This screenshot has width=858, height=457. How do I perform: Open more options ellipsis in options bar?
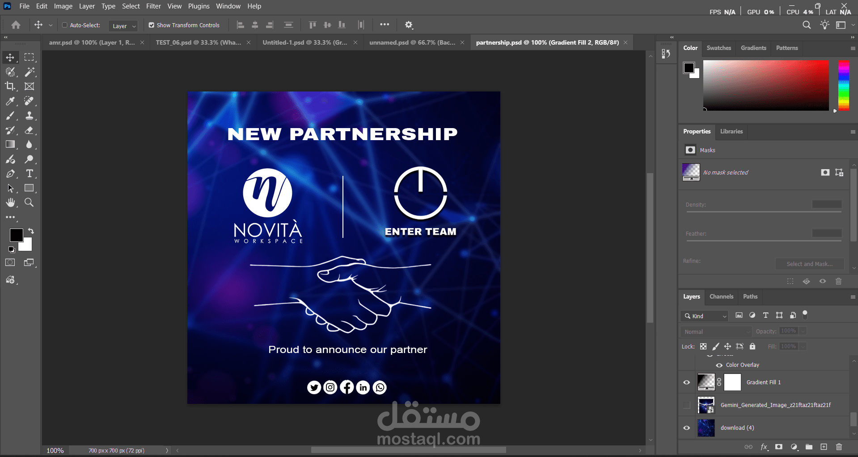[x=385, y=25]
